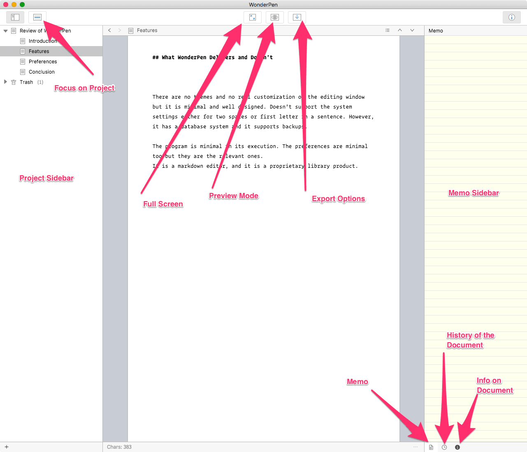Click the Focus on Project toolbar button

tap(37, 17)
